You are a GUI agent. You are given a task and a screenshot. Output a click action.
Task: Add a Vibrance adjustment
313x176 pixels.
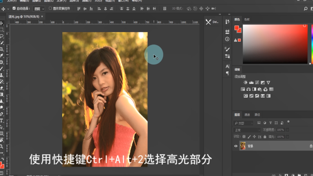pos(268,83)
